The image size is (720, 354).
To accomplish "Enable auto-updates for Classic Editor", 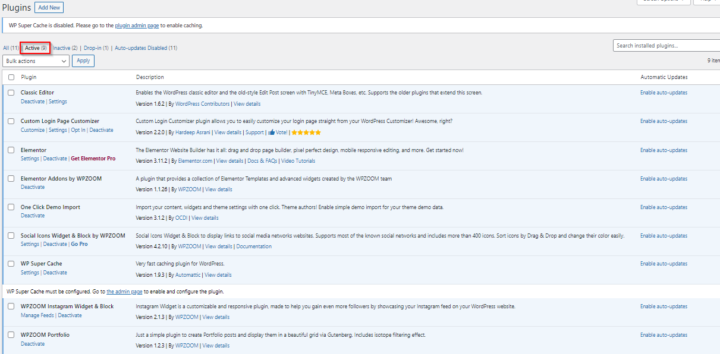I will 664,93.
